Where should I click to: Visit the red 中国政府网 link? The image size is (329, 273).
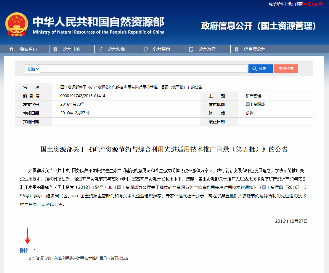pos(313,4)
